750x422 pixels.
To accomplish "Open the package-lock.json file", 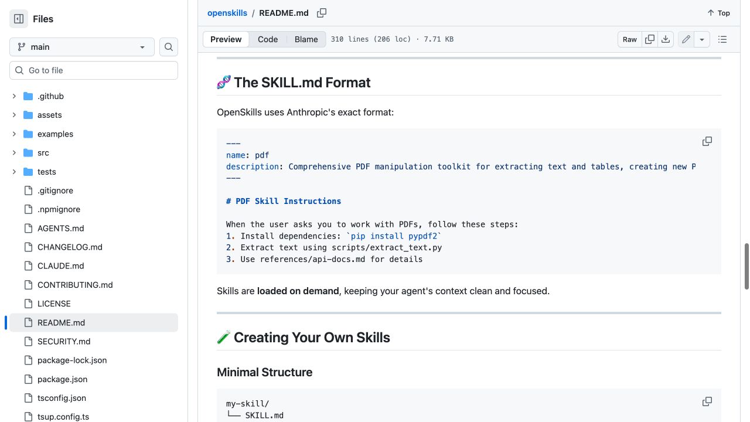I will click(72, 360).
